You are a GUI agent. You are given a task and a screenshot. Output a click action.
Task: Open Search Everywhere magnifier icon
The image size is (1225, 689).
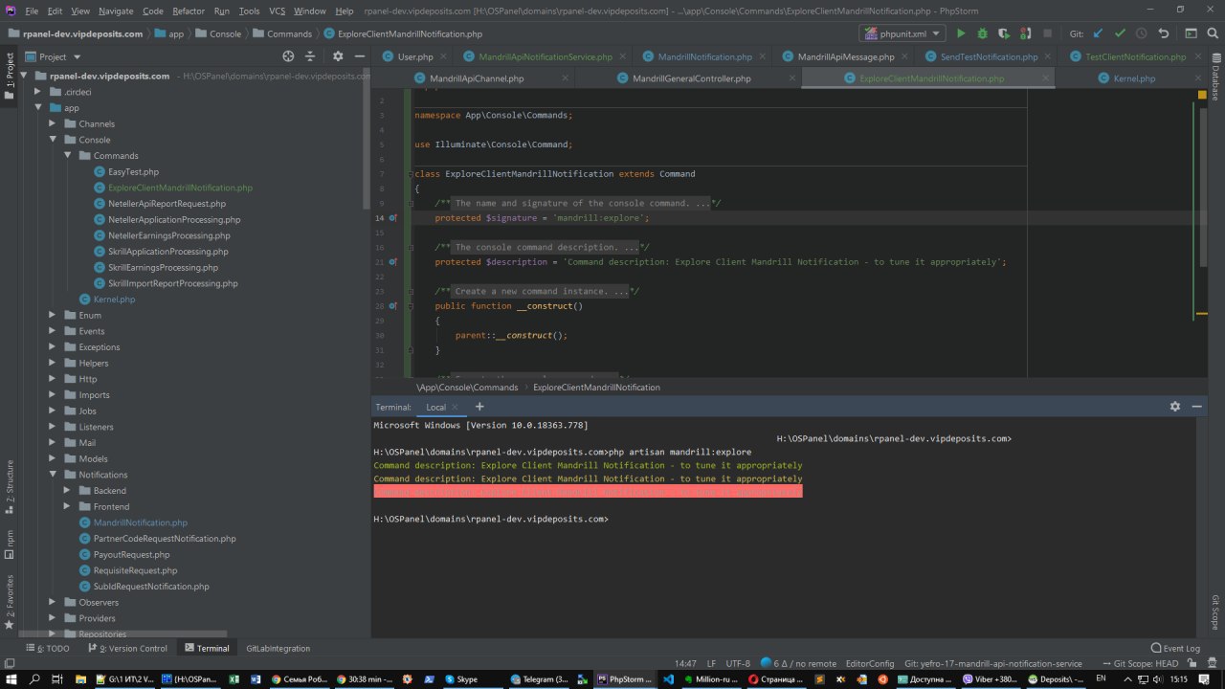tap(1213, 33)
